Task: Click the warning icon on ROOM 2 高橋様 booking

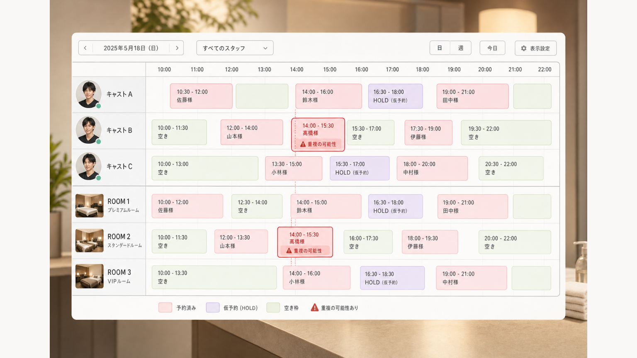Action: pos(289,251)
